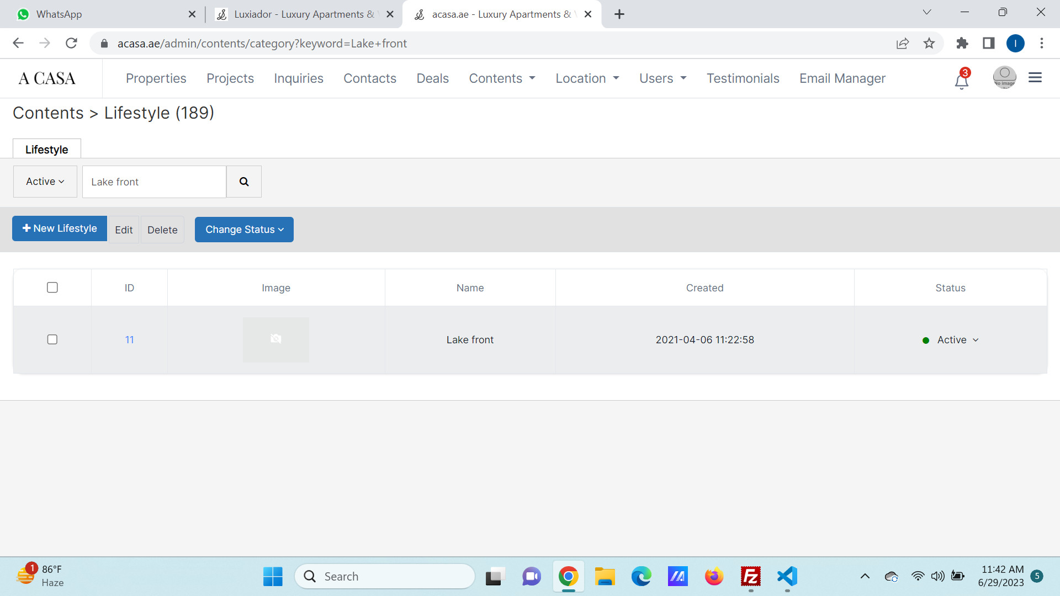Open the hamburger menu icon
Screen dimensions: 1060x596
pos(1035,78)
